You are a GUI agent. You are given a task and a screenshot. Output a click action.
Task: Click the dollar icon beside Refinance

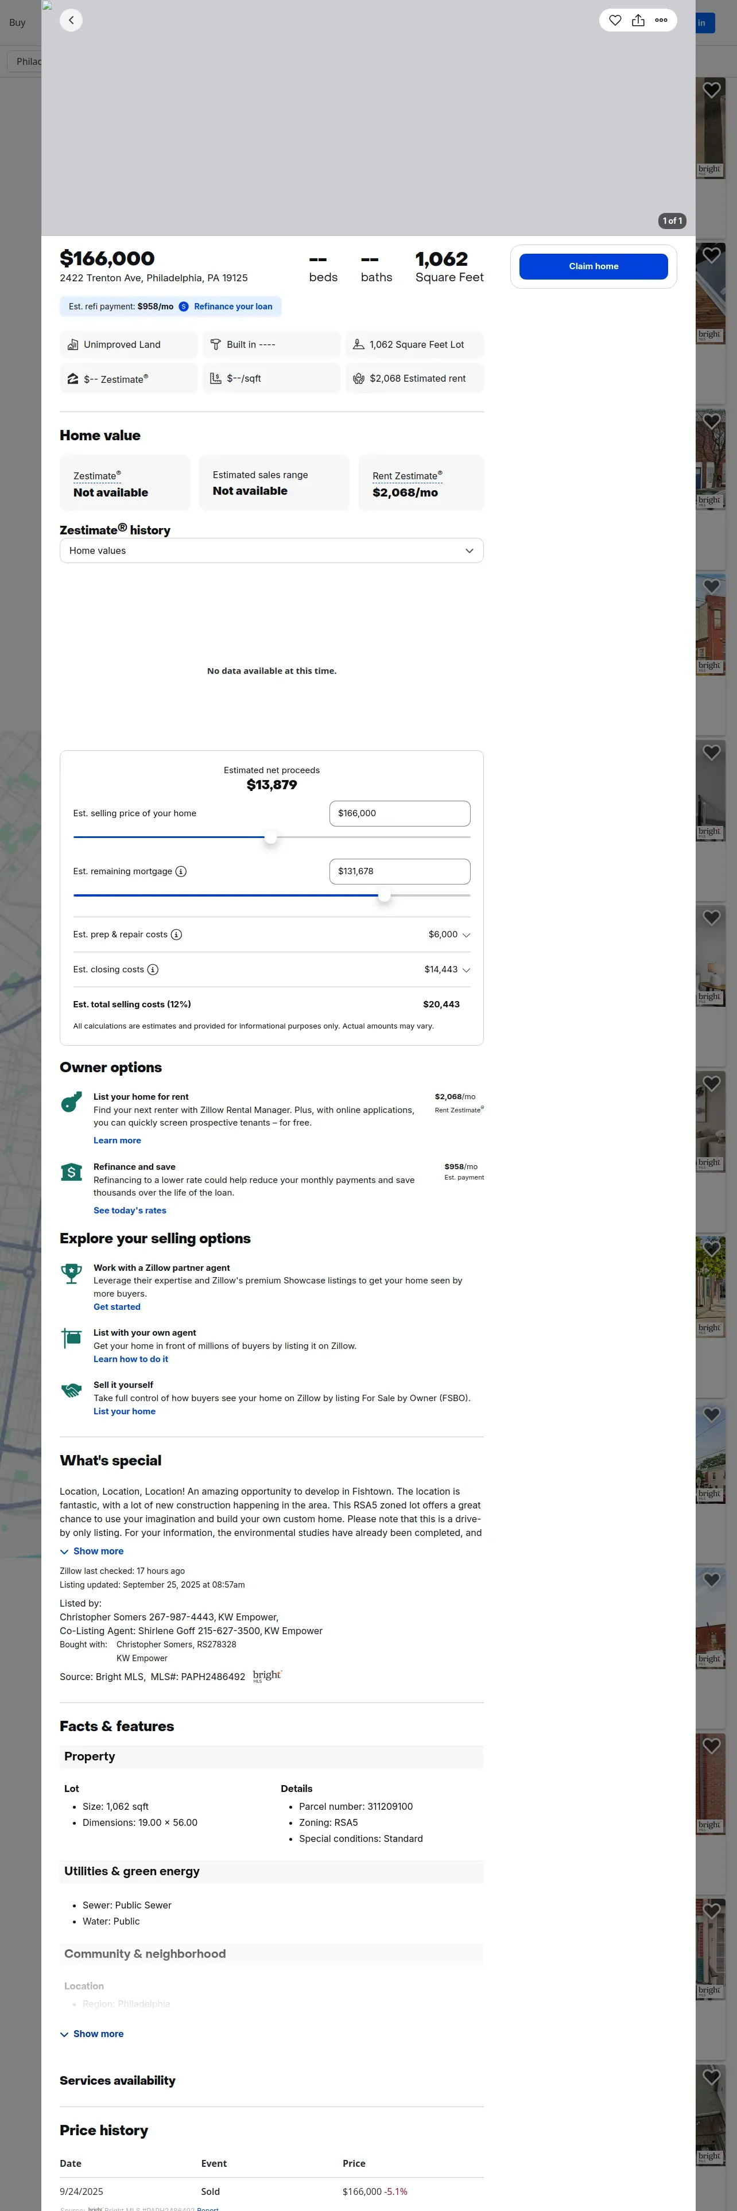coord(184,307)
